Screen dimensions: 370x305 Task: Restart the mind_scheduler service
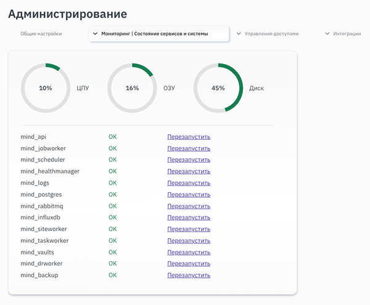tap(189, 160)
